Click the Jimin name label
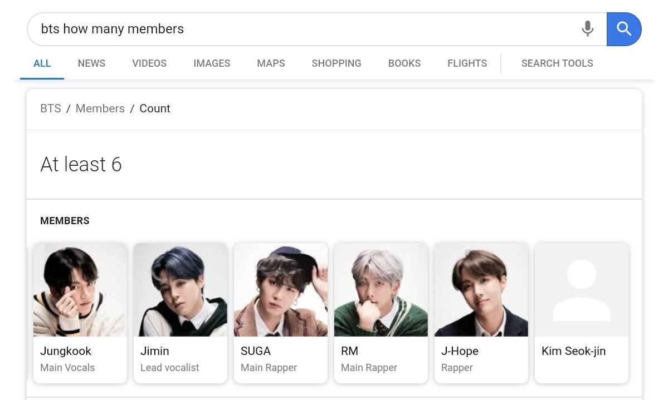The width and height of the screenshot is (668, 400). coord(155,351)
